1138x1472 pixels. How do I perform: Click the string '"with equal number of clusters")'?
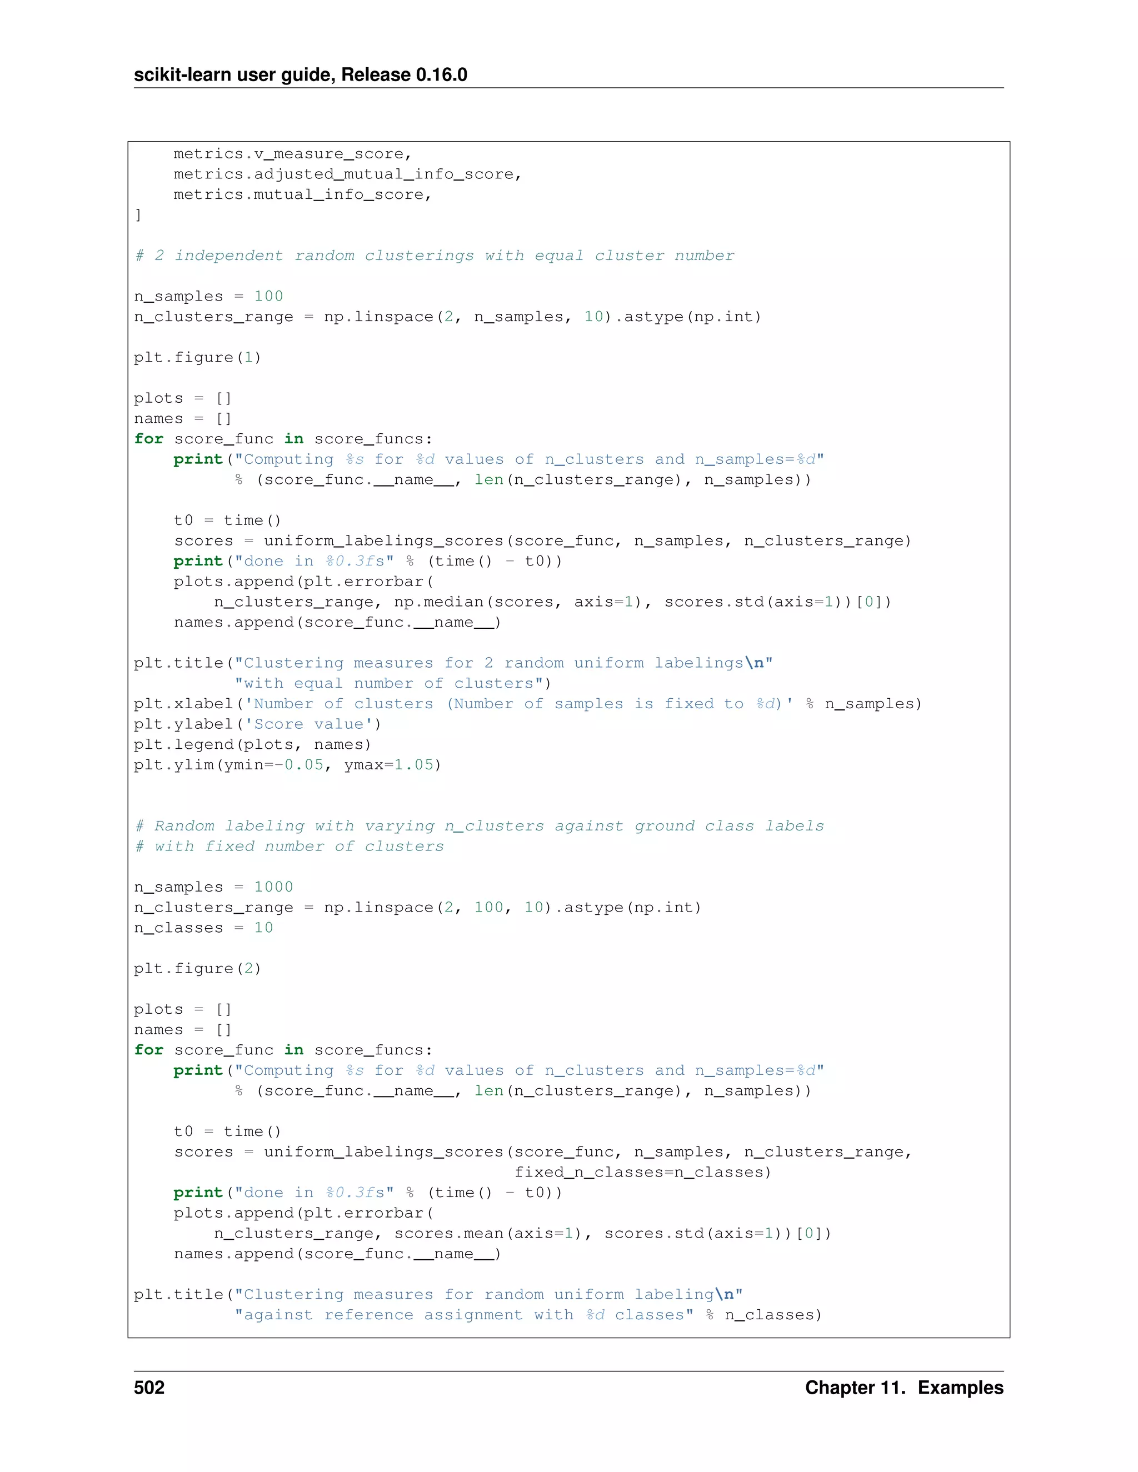[x=393, y=683]
